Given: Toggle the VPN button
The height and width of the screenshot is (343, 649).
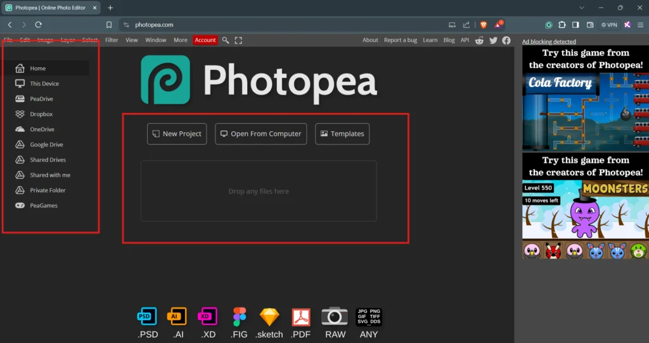Looking at the screenshot, I should point(609,25).
